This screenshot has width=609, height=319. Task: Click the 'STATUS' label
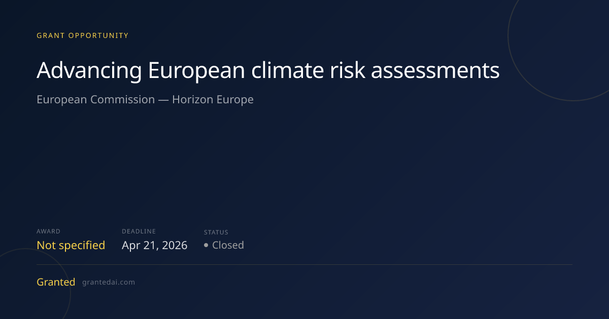216,232
